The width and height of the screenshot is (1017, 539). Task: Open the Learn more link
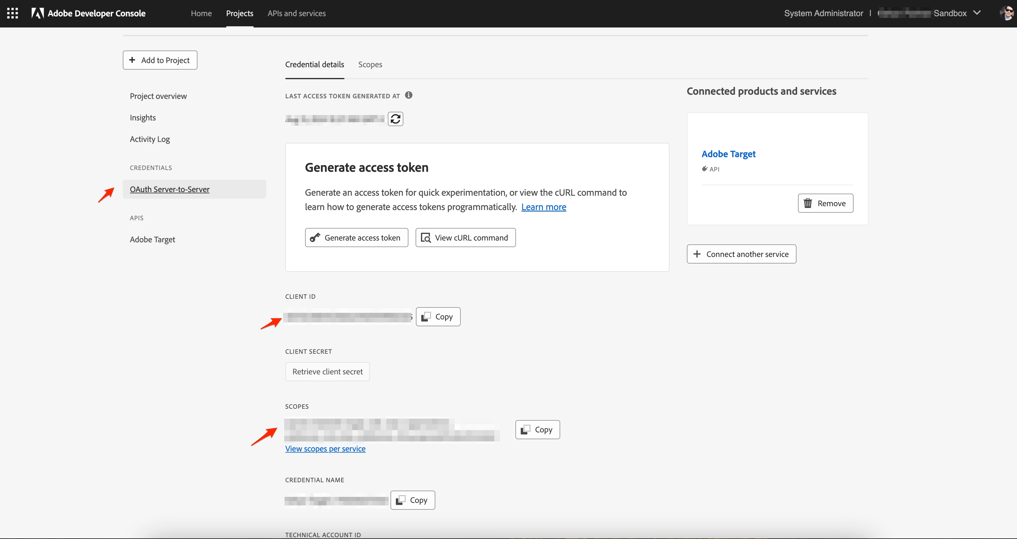(x=543, y=207)
